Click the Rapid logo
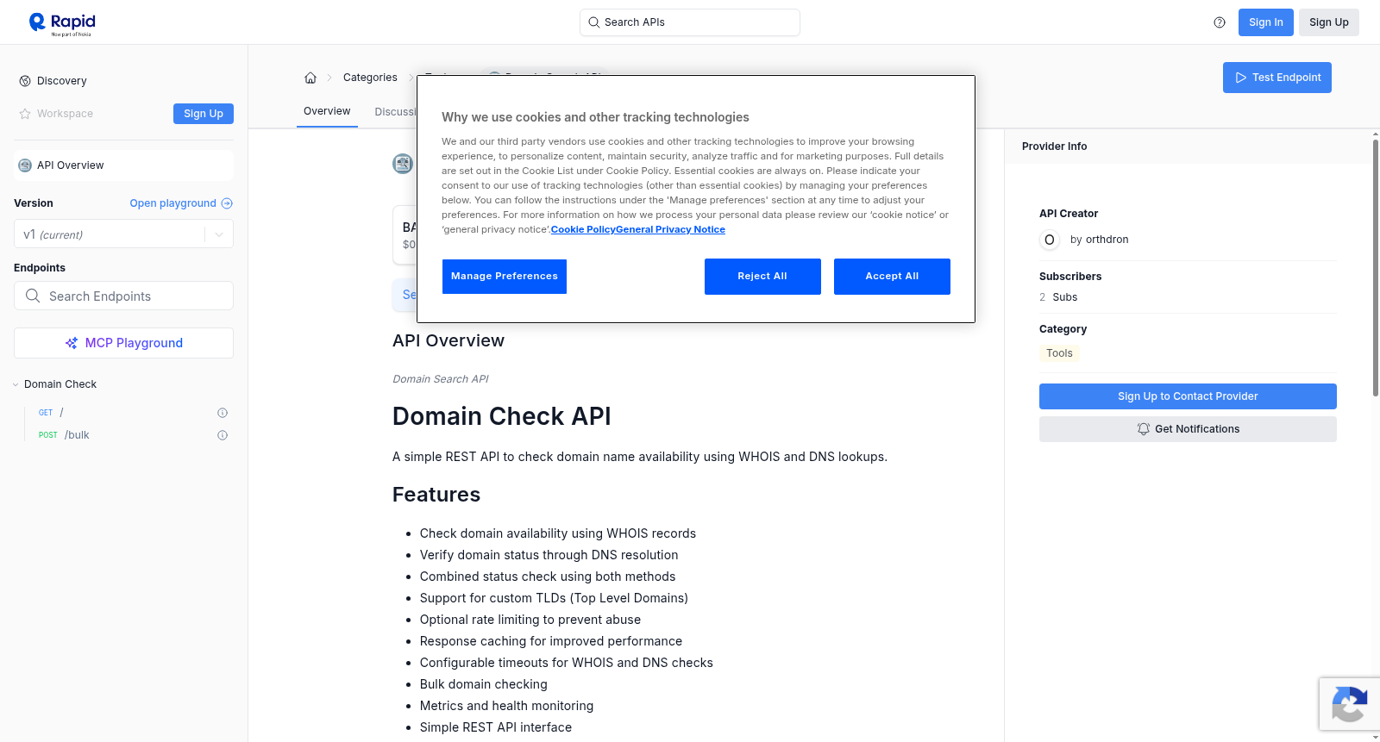Image resolution: width=1380 pixels, height=742 pixels. [x=62, y=23]
